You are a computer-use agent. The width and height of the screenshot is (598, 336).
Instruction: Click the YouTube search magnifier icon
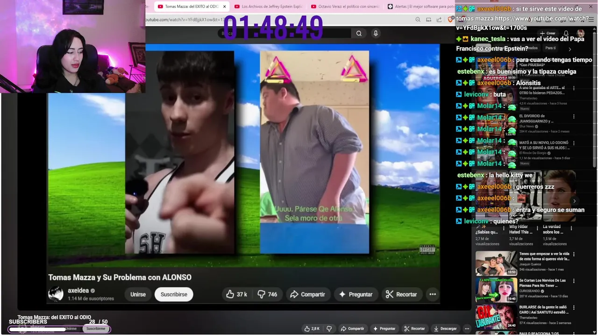[359, 33]
